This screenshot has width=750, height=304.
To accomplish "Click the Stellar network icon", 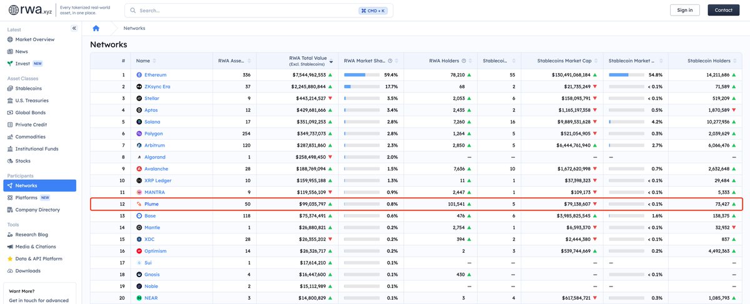I will point(139,99).
